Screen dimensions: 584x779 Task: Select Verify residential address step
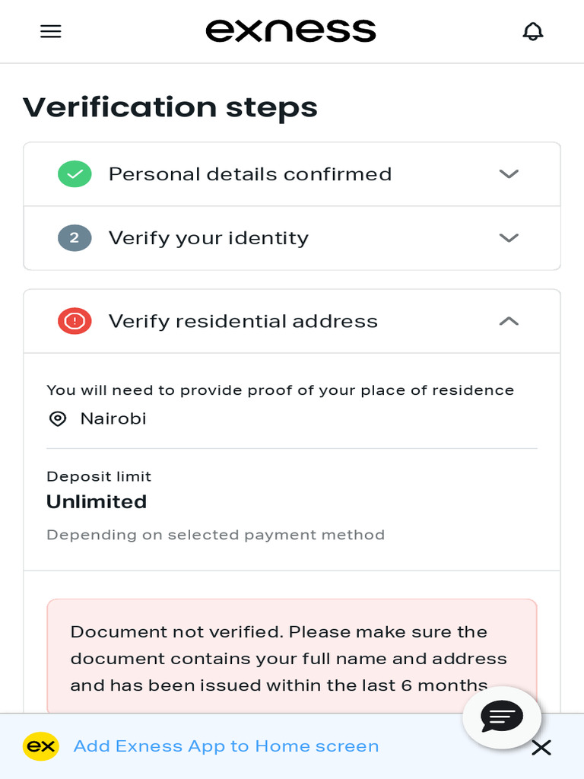tap(243, 321)
